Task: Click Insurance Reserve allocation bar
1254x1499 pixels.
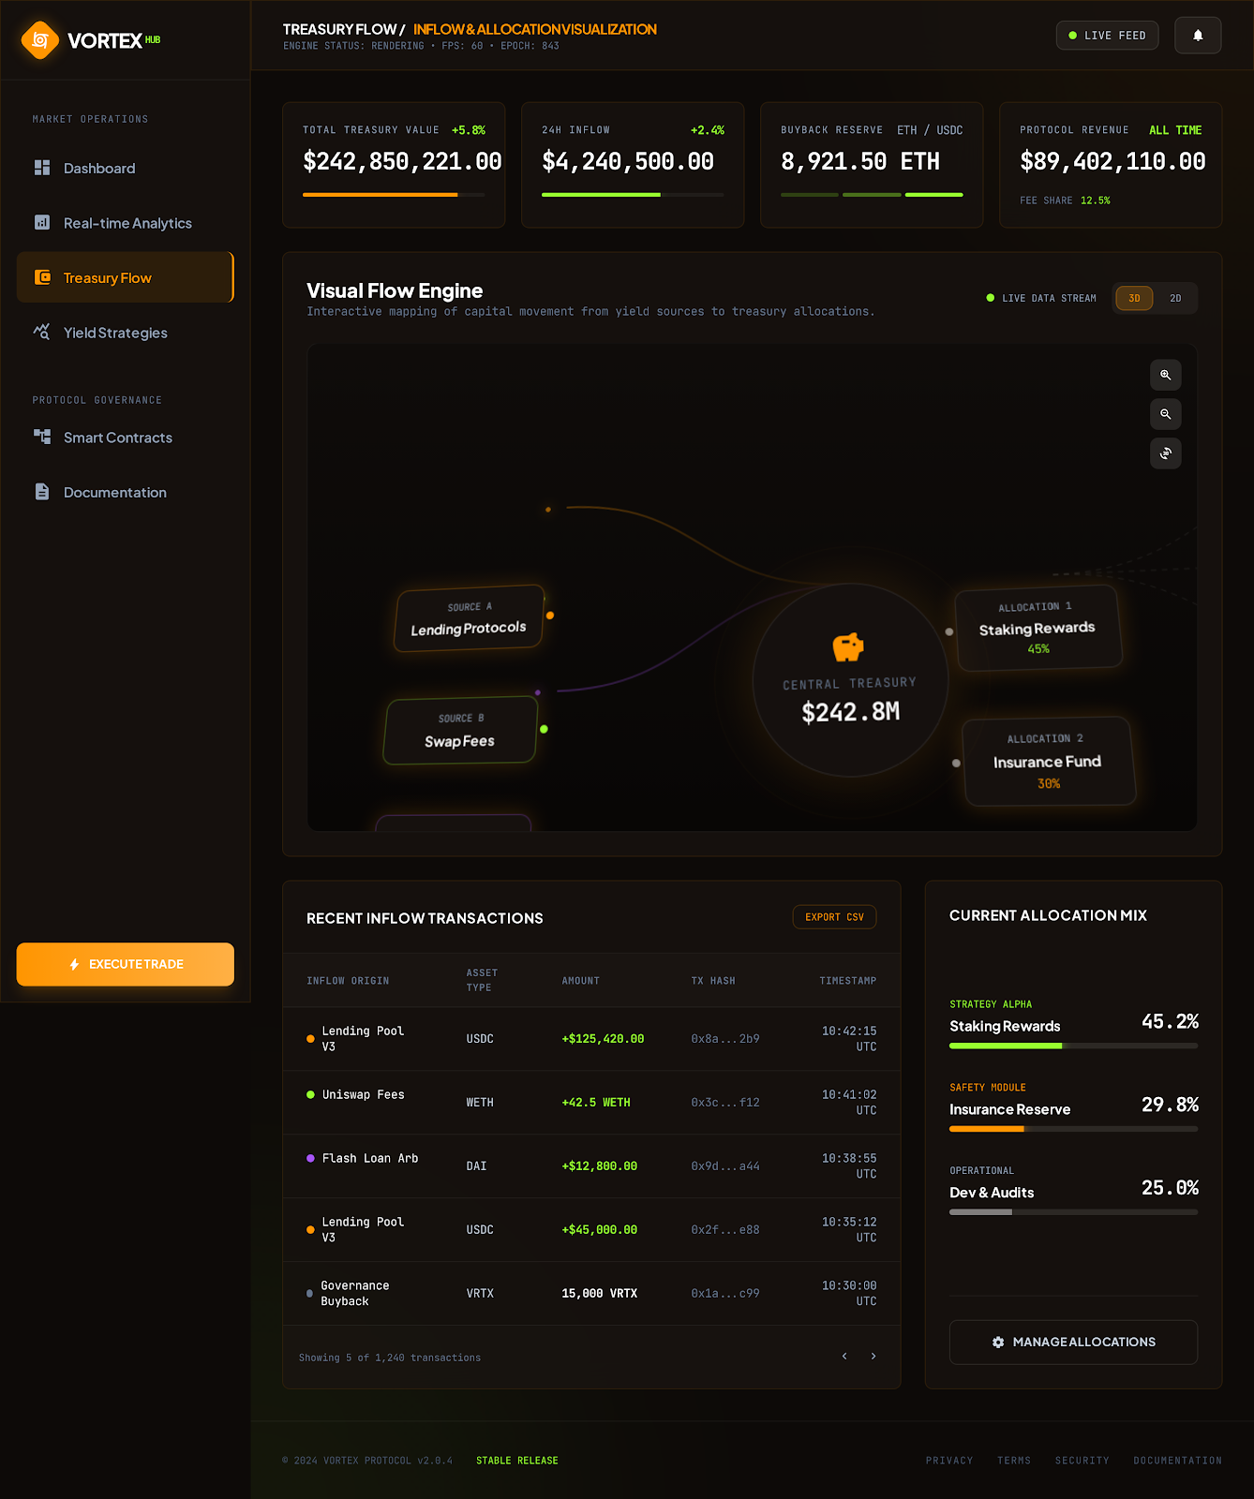Action: [1073, 1129]
